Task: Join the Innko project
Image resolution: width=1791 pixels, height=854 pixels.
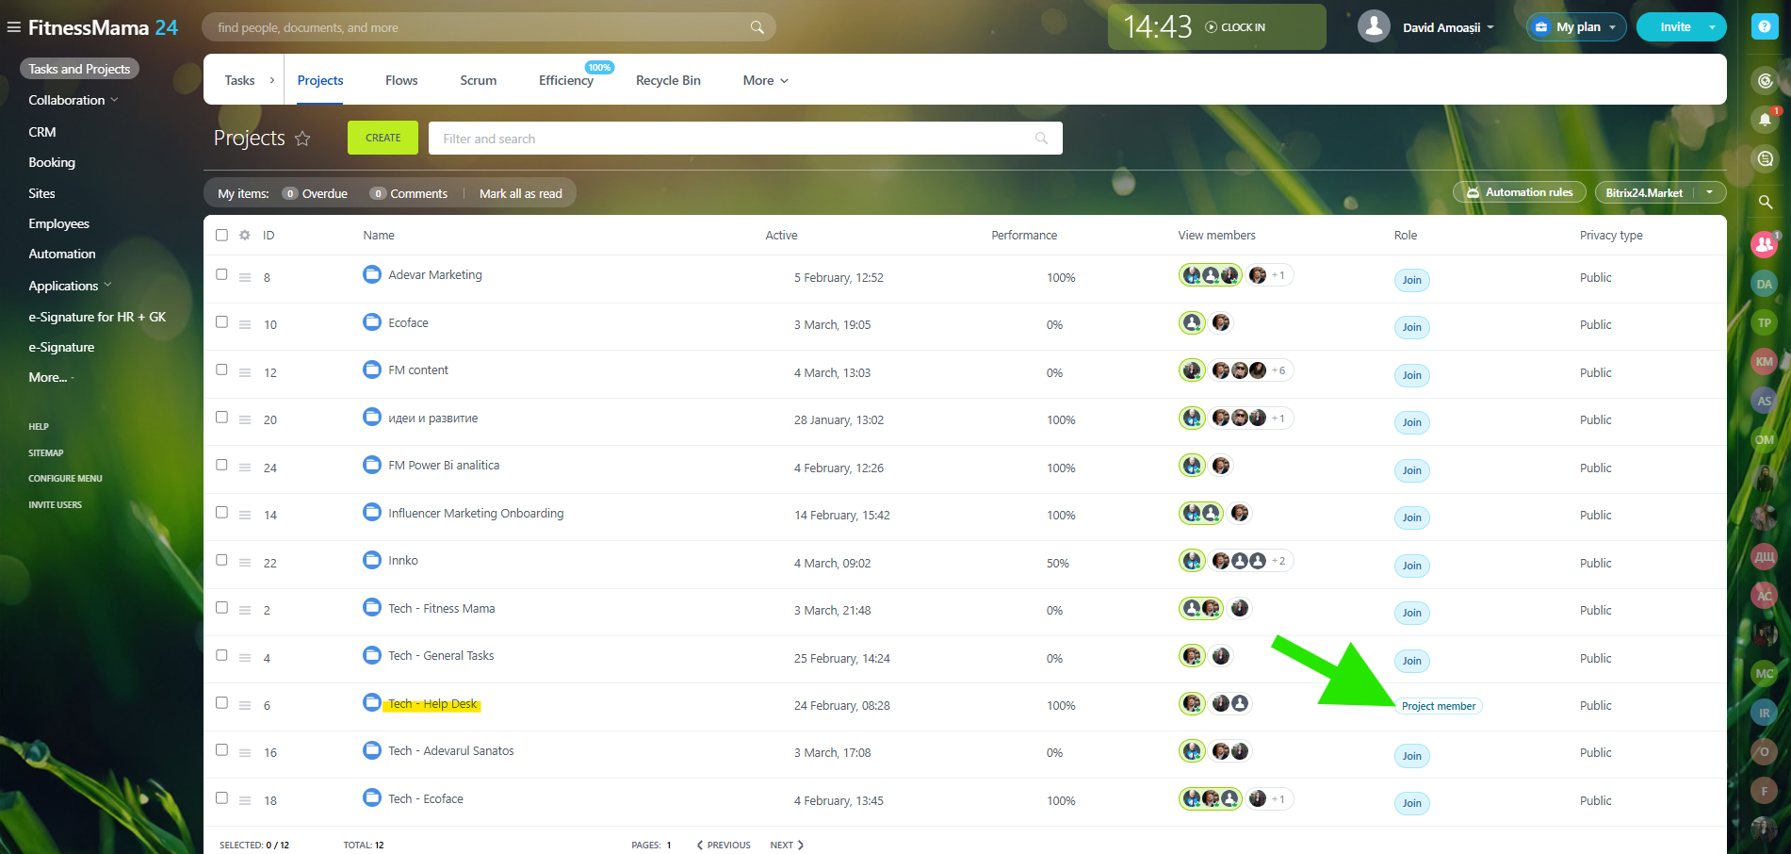Action: pos(1411,566)
